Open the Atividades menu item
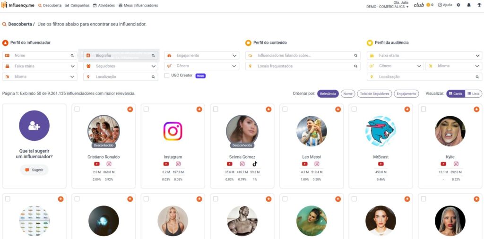Screen dimensions: 484x239 [x=104, y=5]
